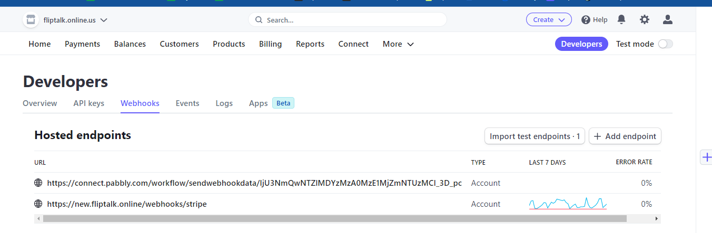Click the search magnifier icon
The width and height of the screenshot is (712, 233).
click(259, 20)
